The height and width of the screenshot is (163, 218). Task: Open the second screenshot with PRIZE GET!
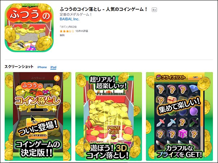109,116
